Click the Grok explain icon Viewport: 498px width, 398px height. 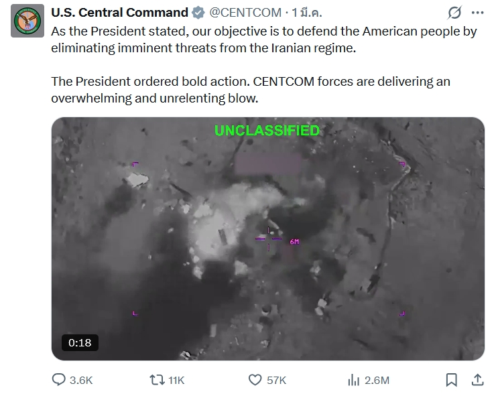click(x=454, y=13)
